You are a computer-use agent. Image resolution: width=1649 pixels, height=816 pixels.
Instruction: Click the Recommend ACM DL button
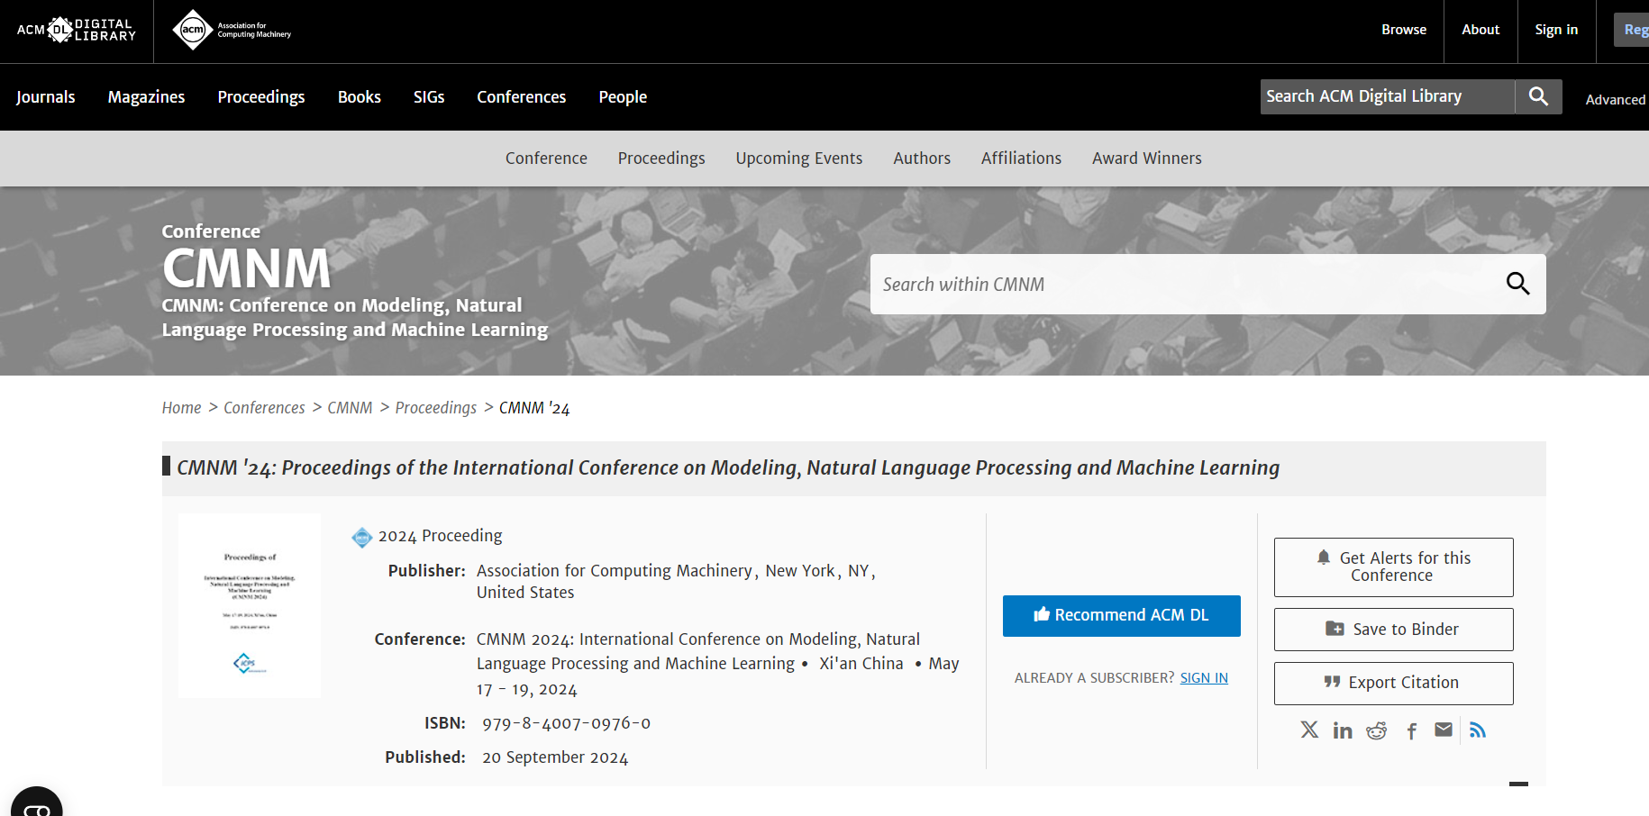point(1121,615)
